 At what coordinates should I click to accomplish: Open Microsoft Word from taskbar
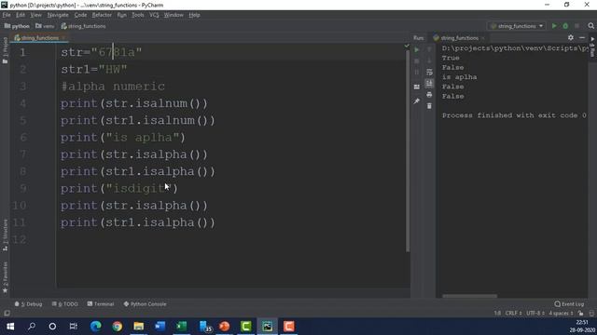[x=160, y=327]
